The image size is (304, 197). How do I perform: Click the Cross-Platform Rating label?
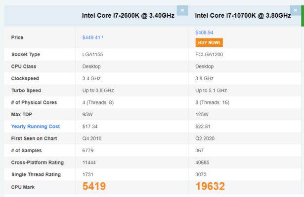click(x=38, y=163)
